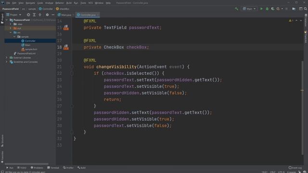Open Project Structure dialog icon
308x173 pixels.
pos(294,9)
